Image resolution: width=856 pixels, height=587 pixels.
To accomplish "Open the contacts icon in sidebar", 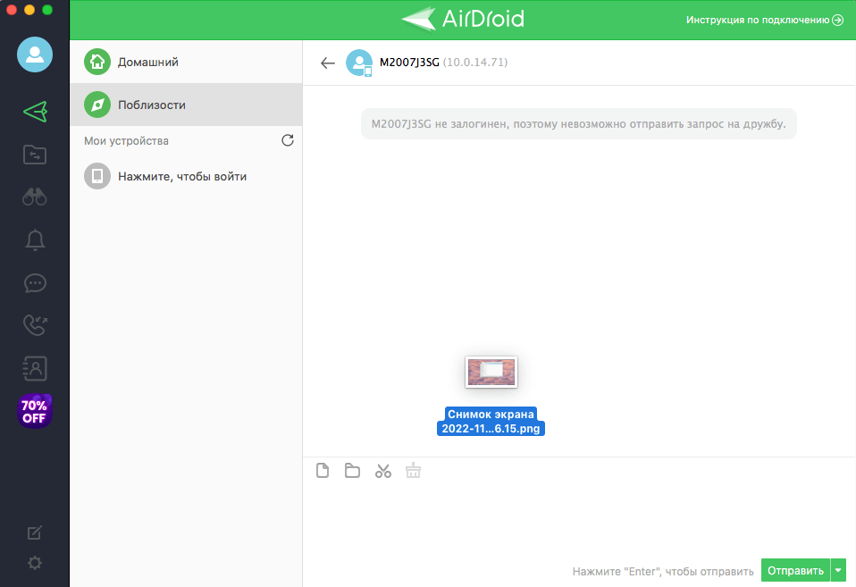I will coord(35,368).
